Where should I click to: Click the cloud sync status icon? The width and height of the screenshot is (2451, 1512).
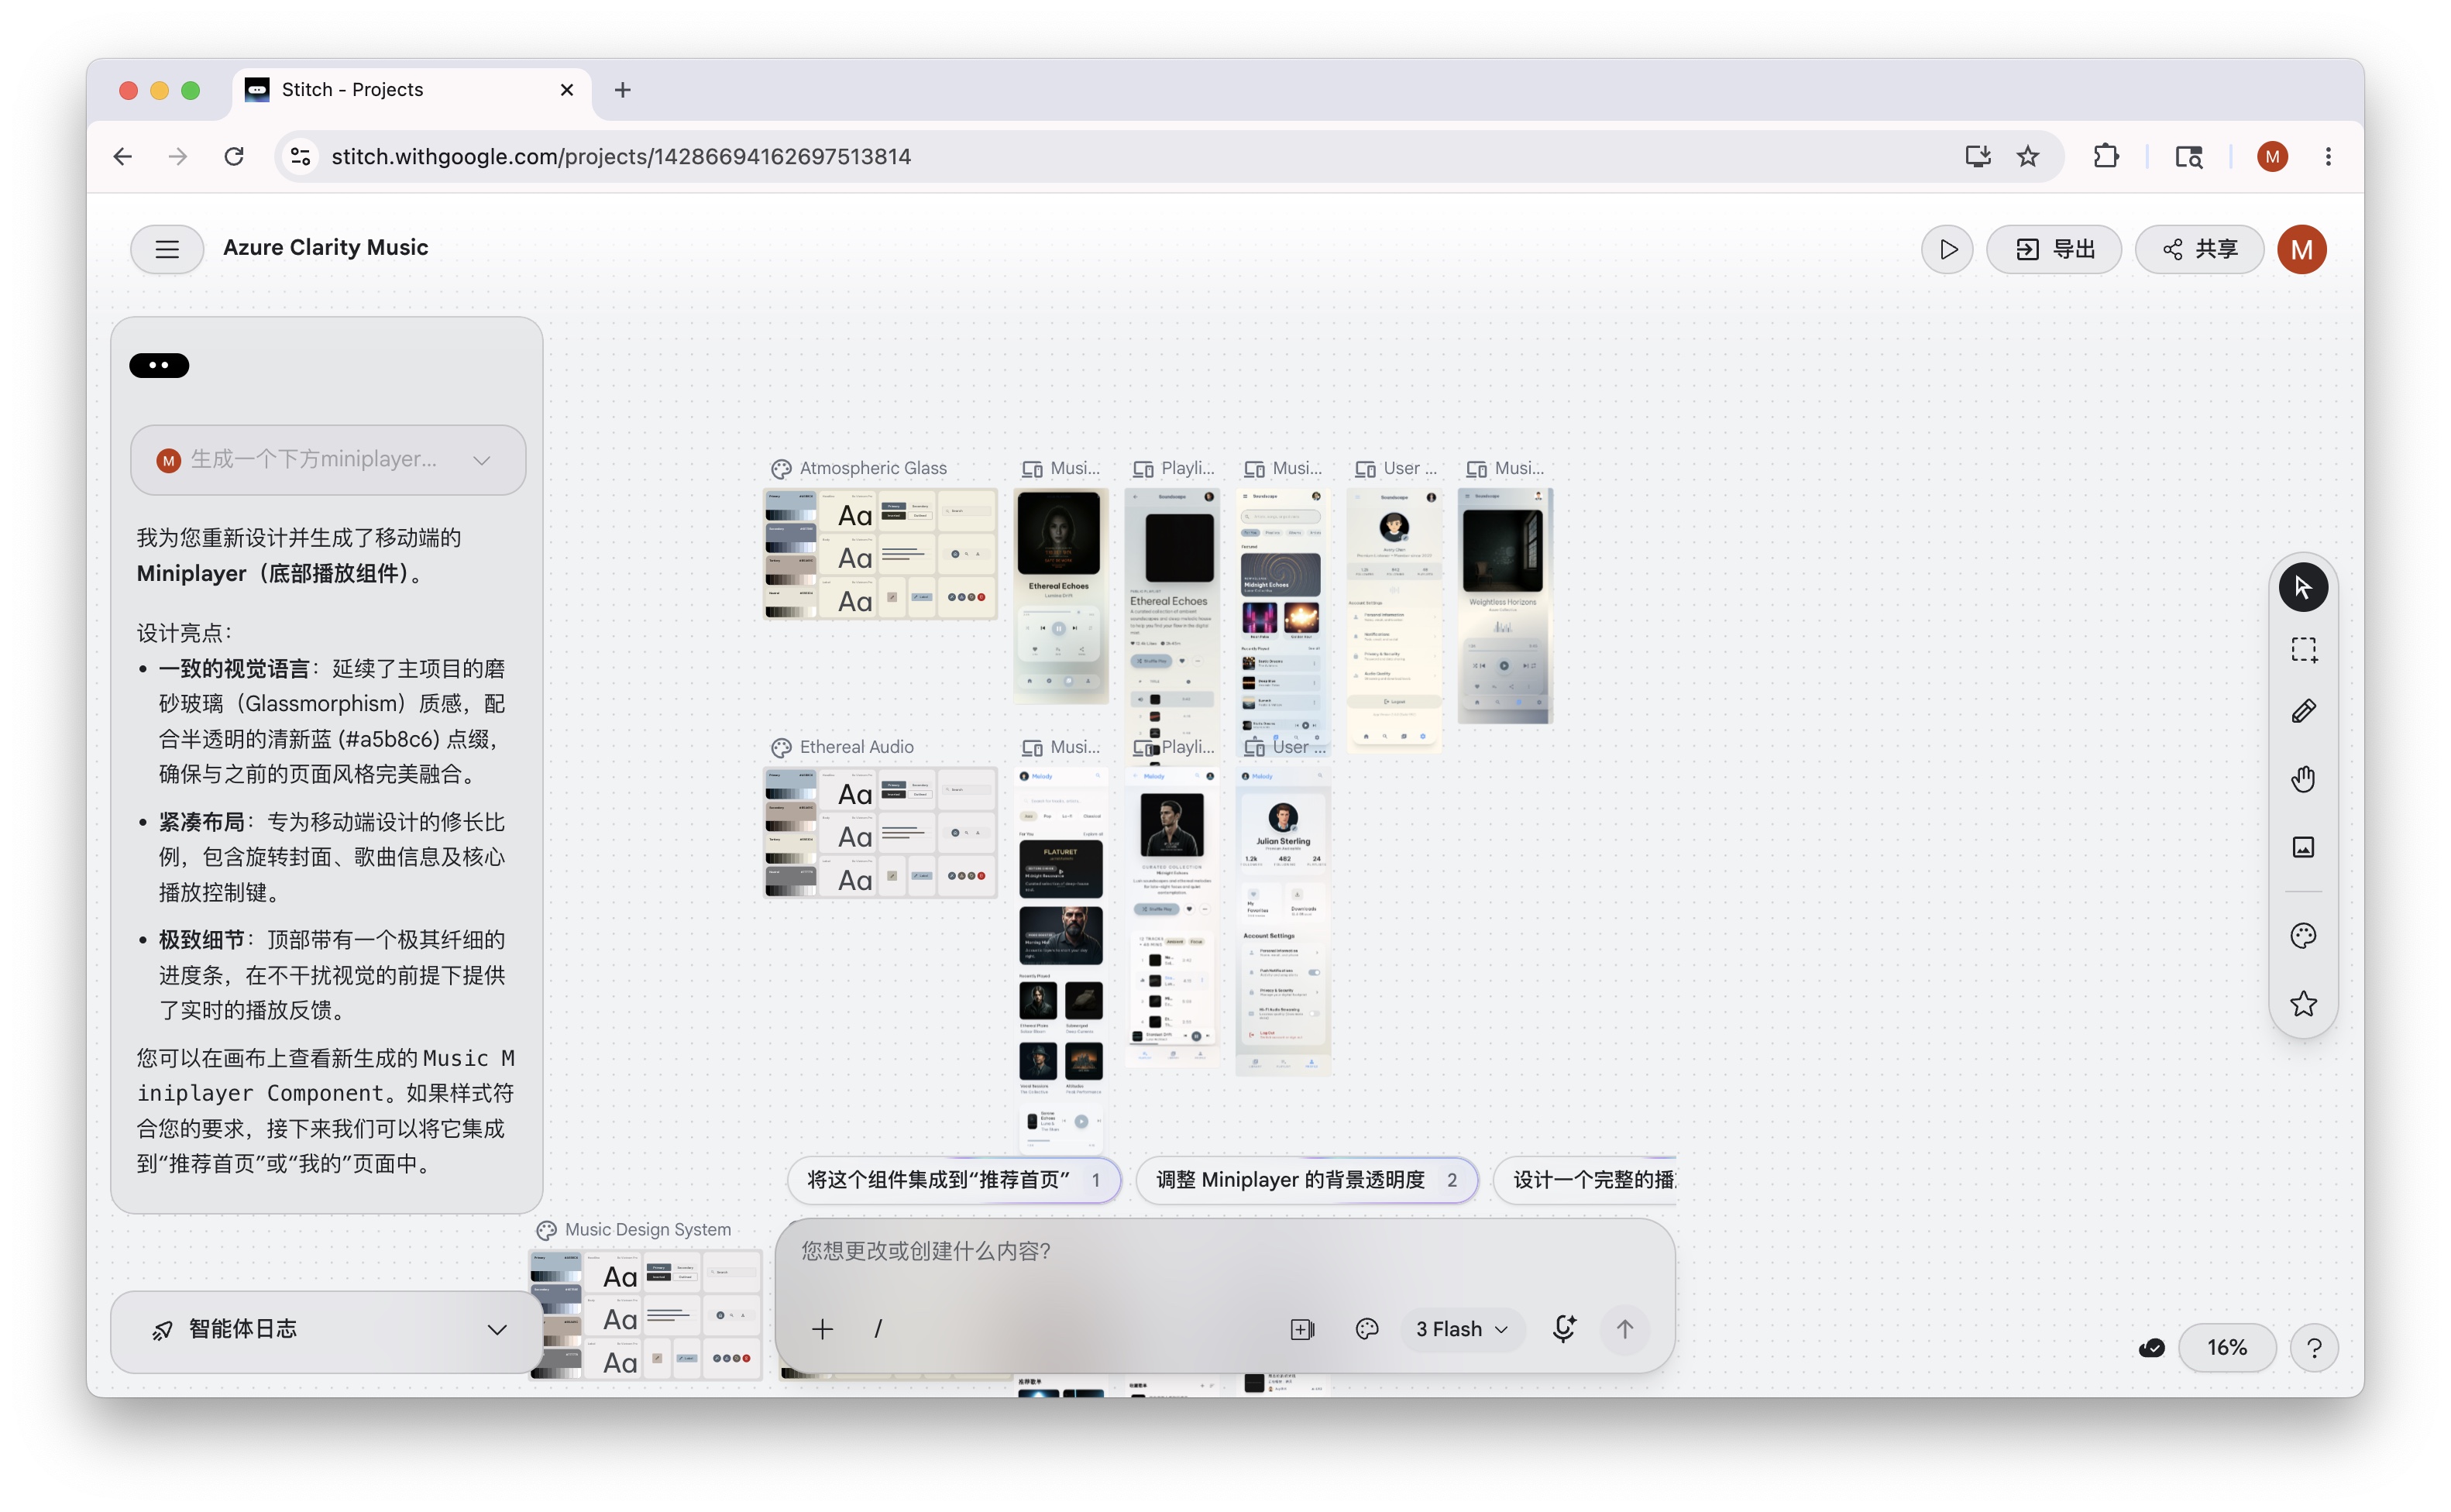tap(2151, 1347)
